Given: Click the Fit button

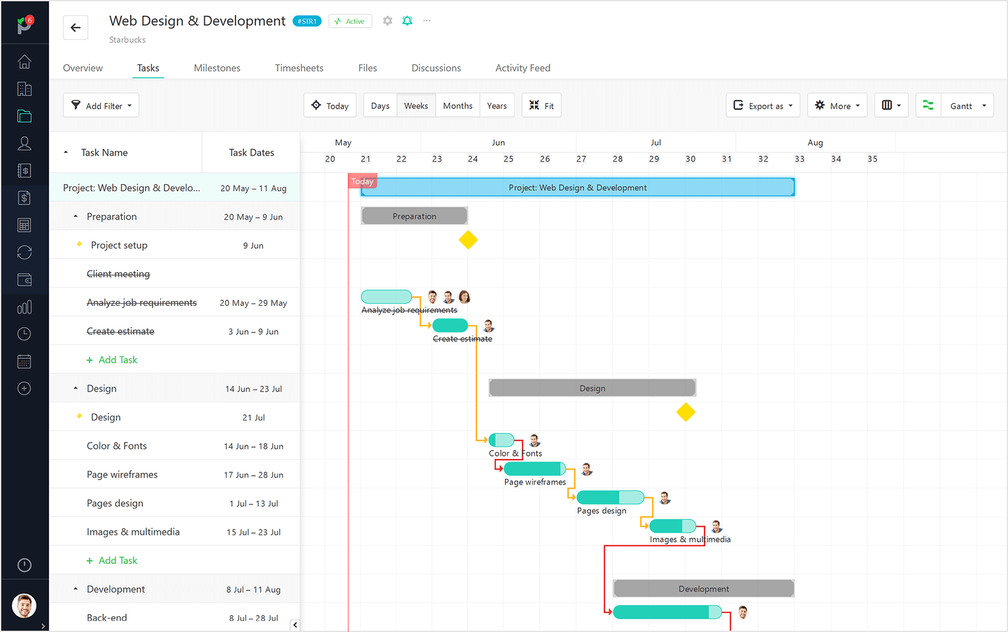Looking at the screenshot, I should tap(541, 105).
